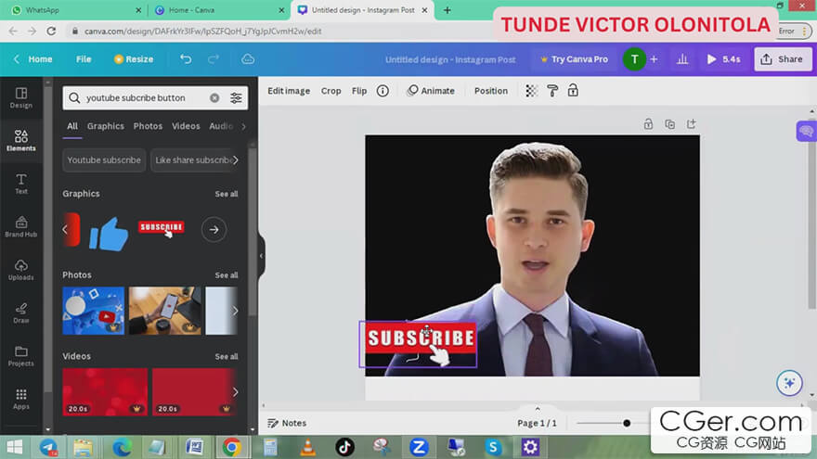Show more Photos results with chevron
Screen dimensions: 817x459
tap(235, 311)
